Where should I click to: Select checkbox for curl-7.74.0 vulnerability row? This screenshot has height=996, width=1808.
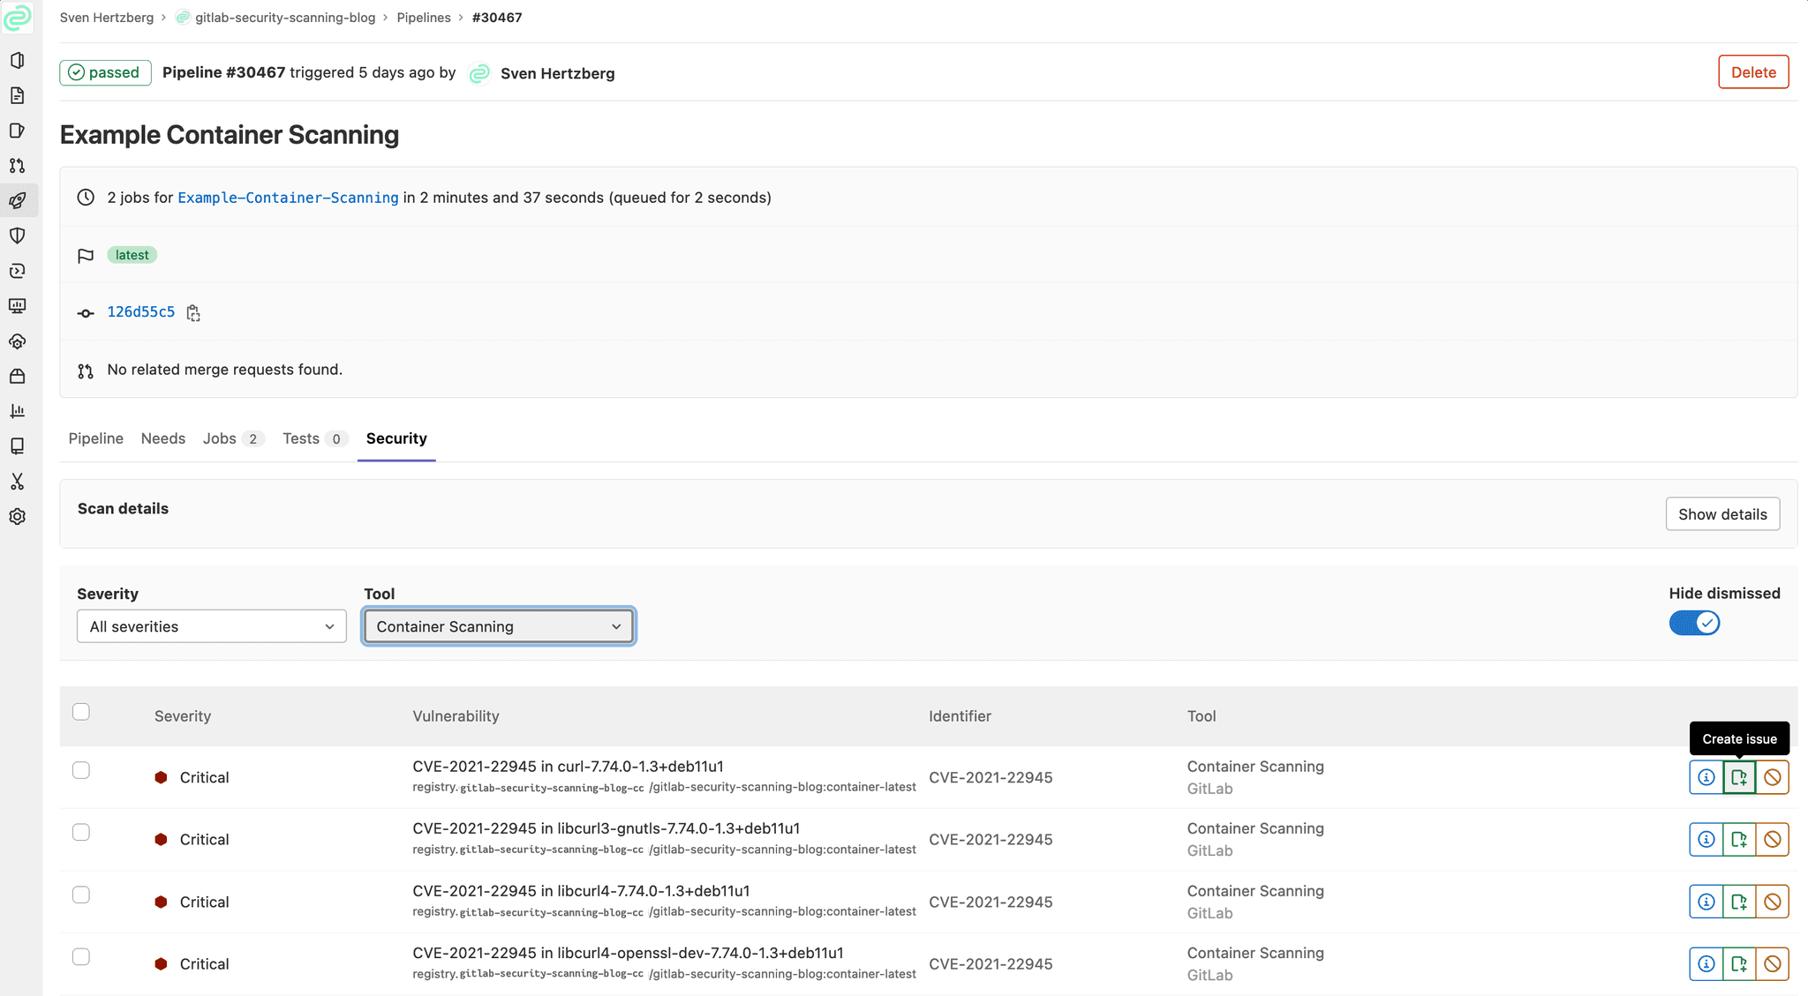(81, 770)
